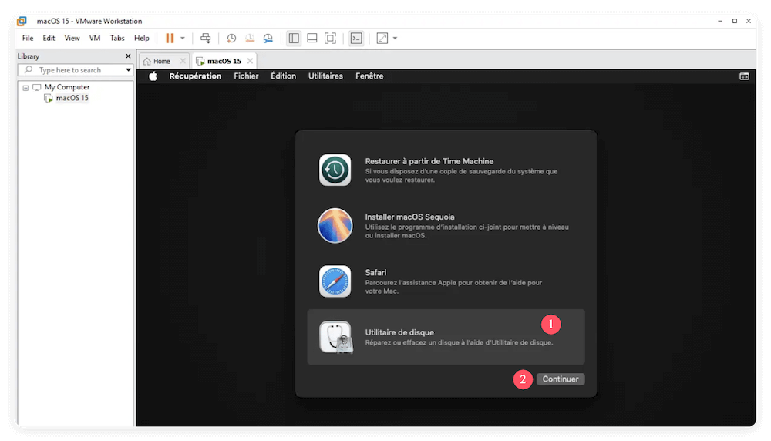
Task: Choose the Safari option text
Action: [375, 272]
